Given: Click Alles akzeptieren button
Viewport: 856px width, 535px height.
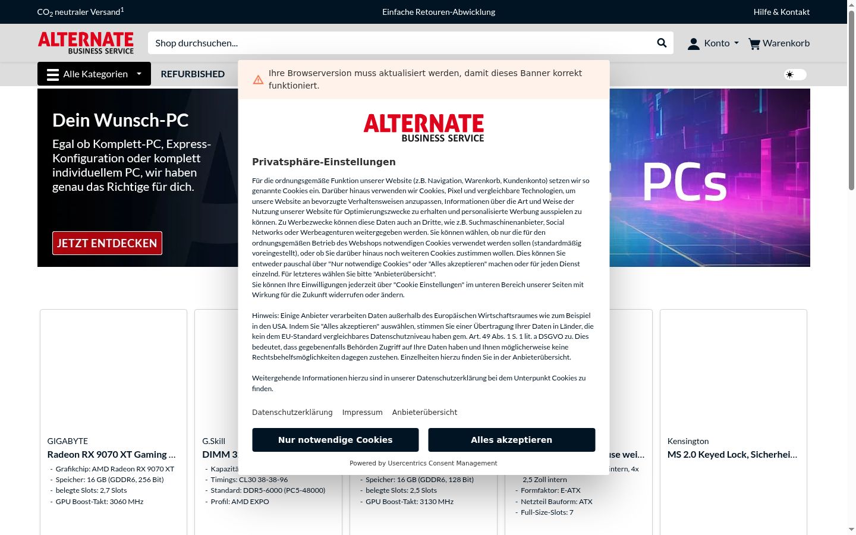Looking at the screenshot, I should coord(511,440).
